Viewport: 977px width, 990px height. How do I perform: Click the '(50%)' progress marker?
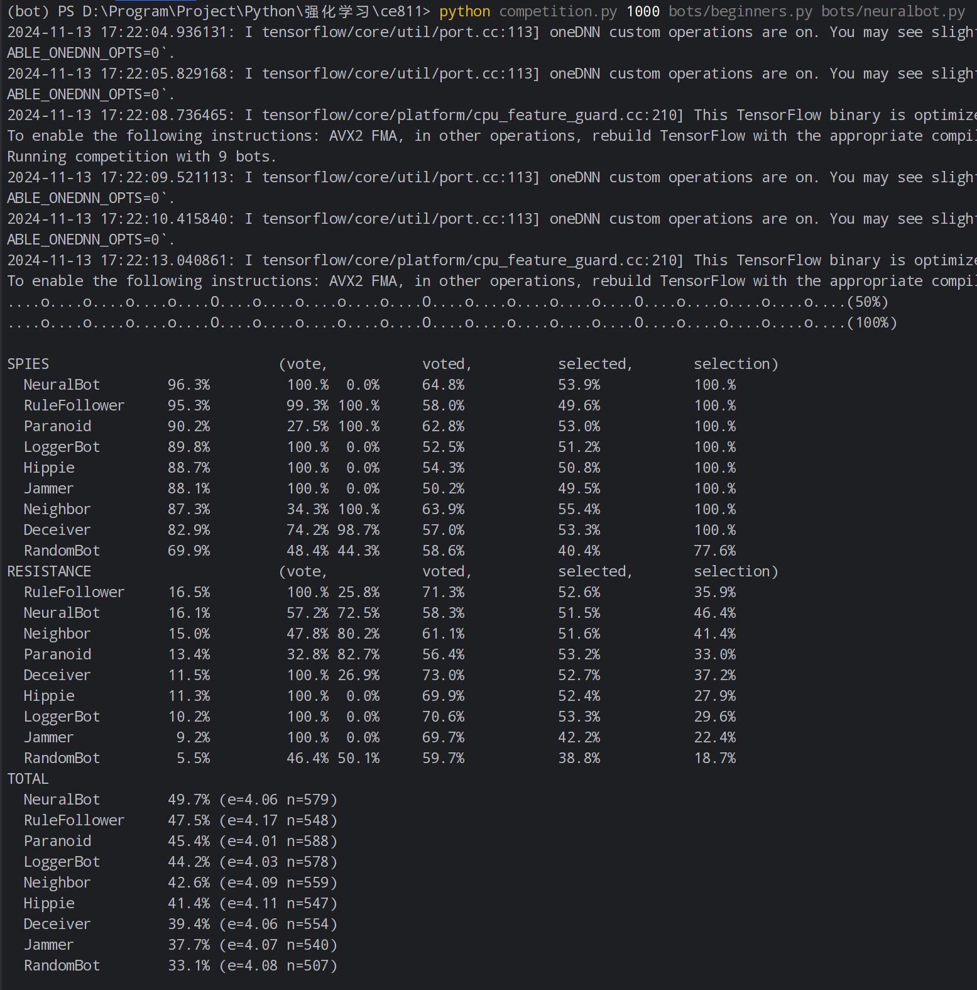pos(868,302)
